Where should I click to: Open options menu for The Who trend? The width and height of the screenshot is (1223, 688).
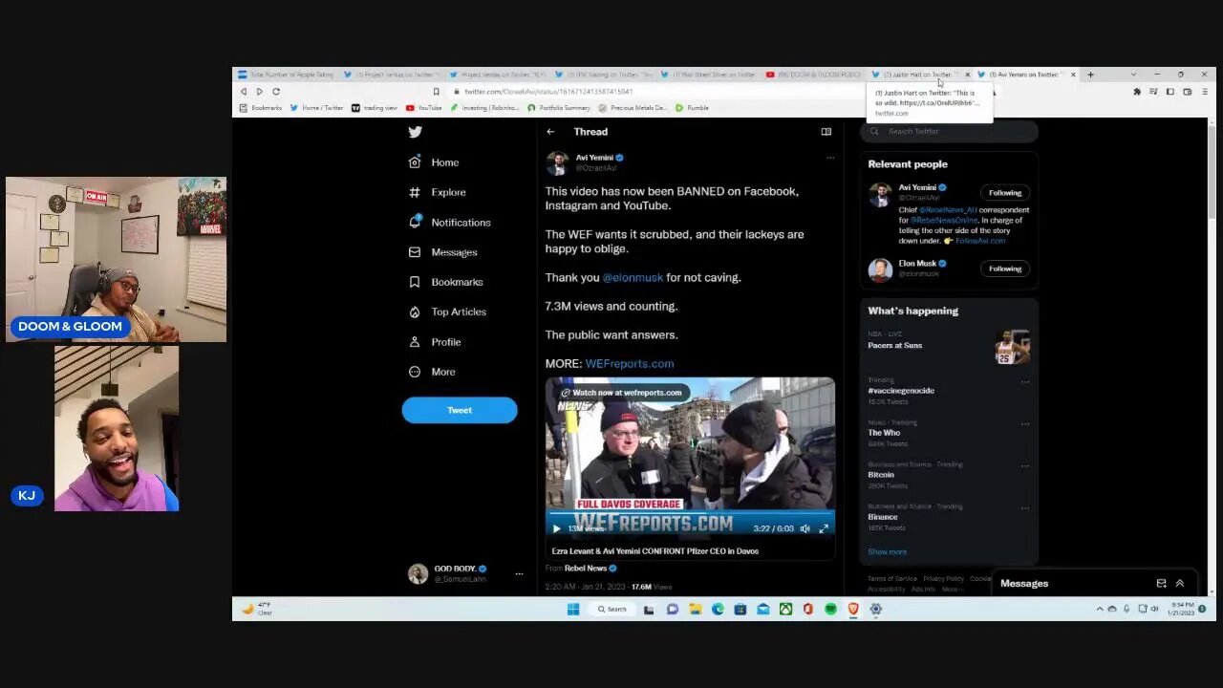(x=1025, y=423)
